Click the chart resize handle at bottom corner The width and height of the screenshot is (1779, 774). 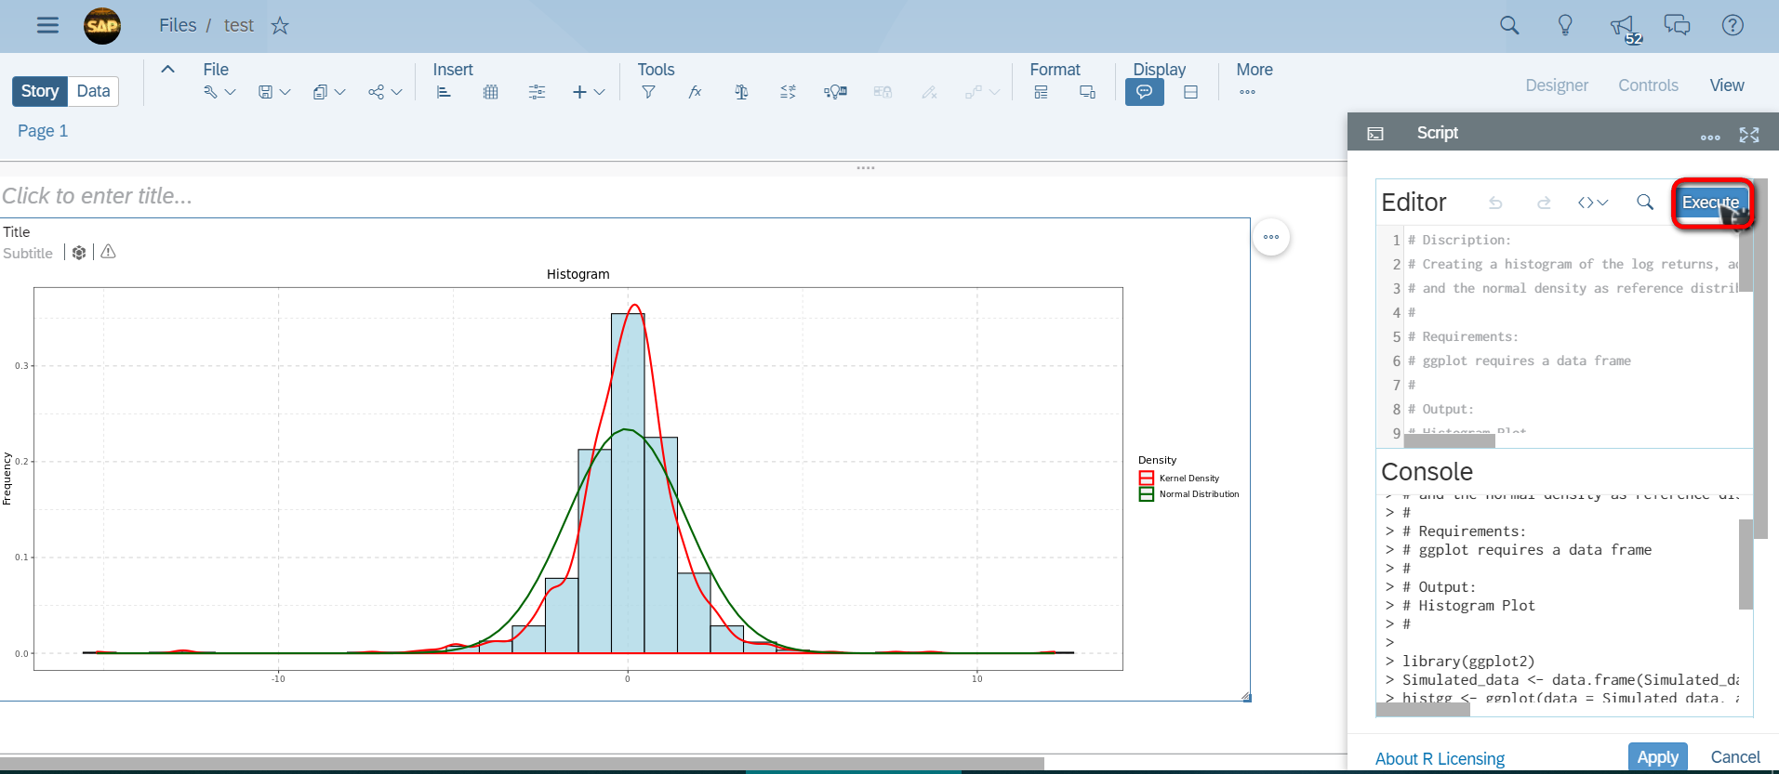coord(1246,697)
